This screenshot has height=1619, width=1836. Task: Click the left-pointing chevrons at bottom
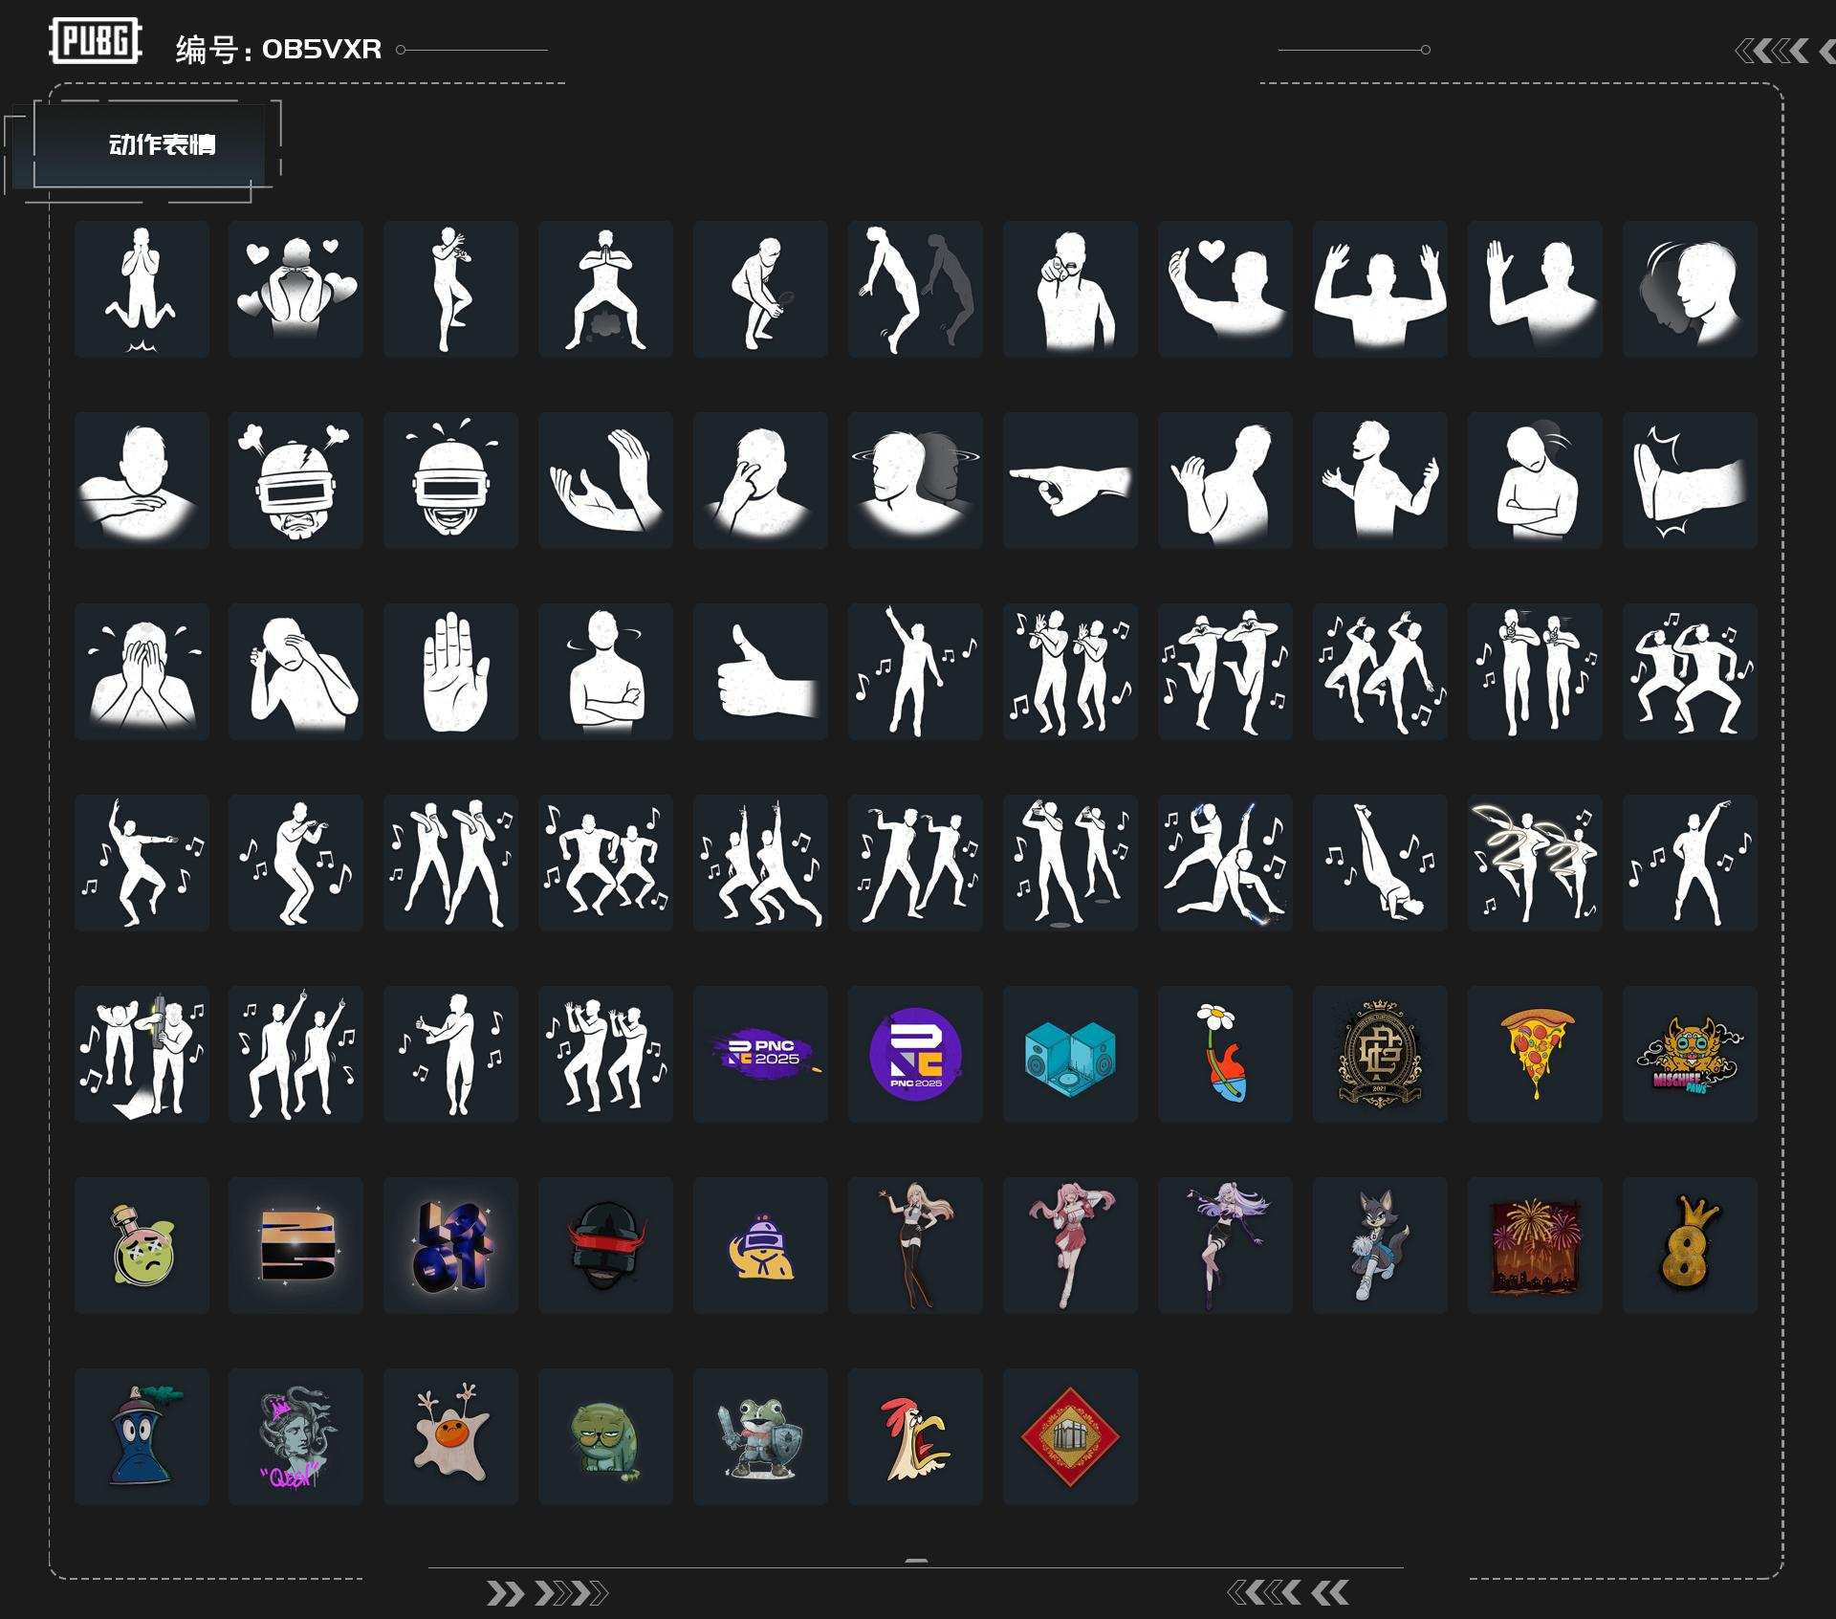1287,1592
